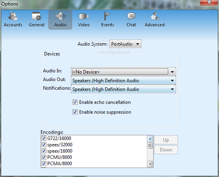Switch to the Video tab label
This screenshot has height=177, width=219.
(x=84, y=25)
